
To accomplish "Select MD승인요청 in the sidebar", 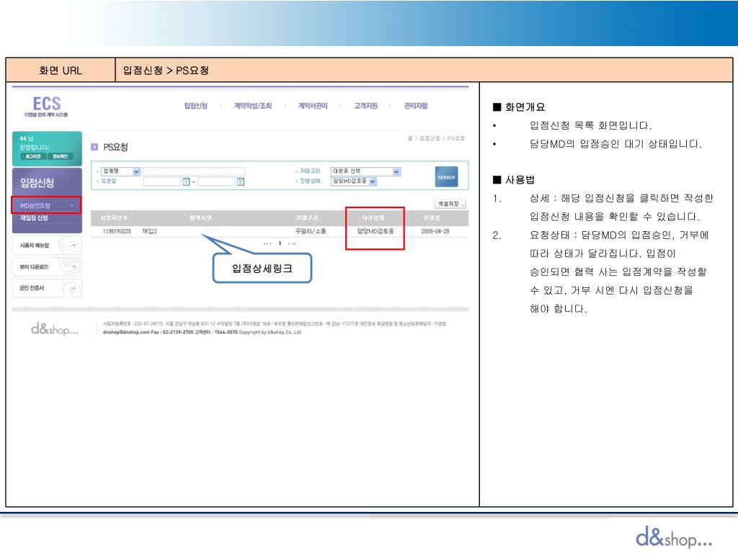I will tap(46, 205).
